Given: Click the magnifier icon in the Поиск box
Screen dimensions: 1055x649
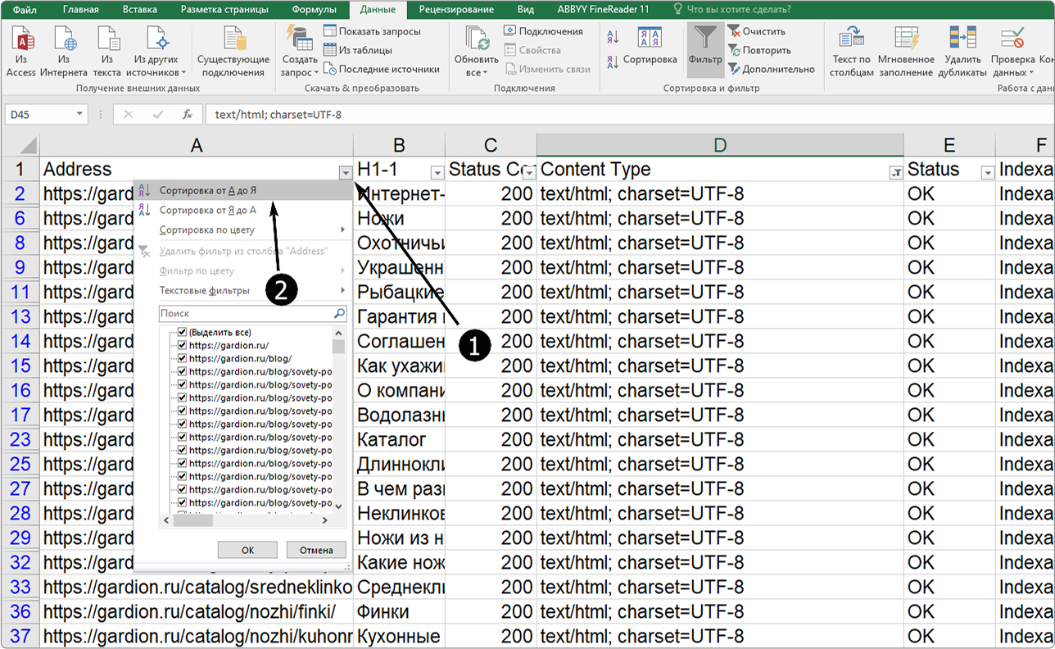Looking at the screenshot, I should [339, 313].
